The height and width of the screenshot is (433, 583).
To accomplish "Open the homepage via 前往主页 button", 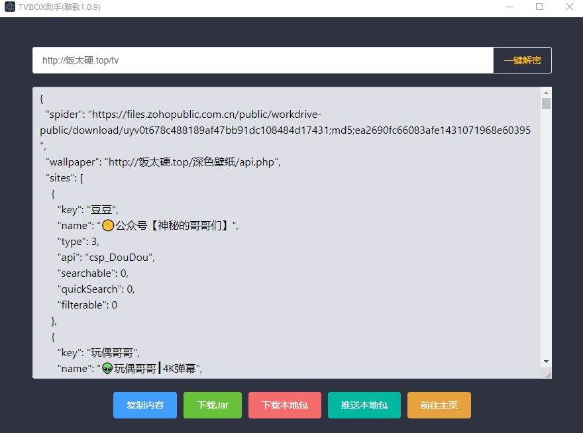I will point(439,405).
